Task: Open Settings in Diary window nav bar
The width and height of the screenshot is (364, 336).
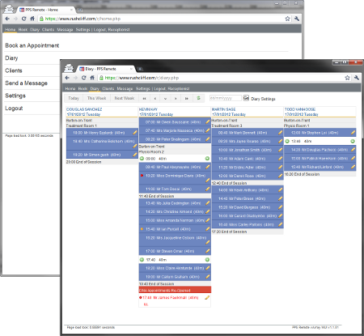Action: pyautogui.click(x=143, y=88)
